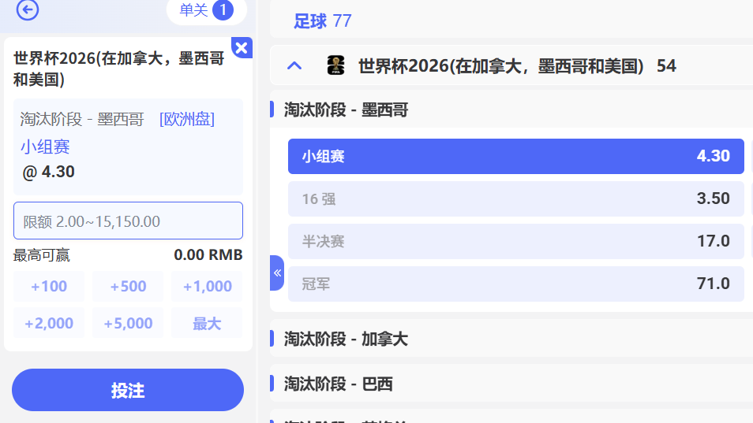Add +2,000 to the stake

pyautogui.click(x=49, y=324)
